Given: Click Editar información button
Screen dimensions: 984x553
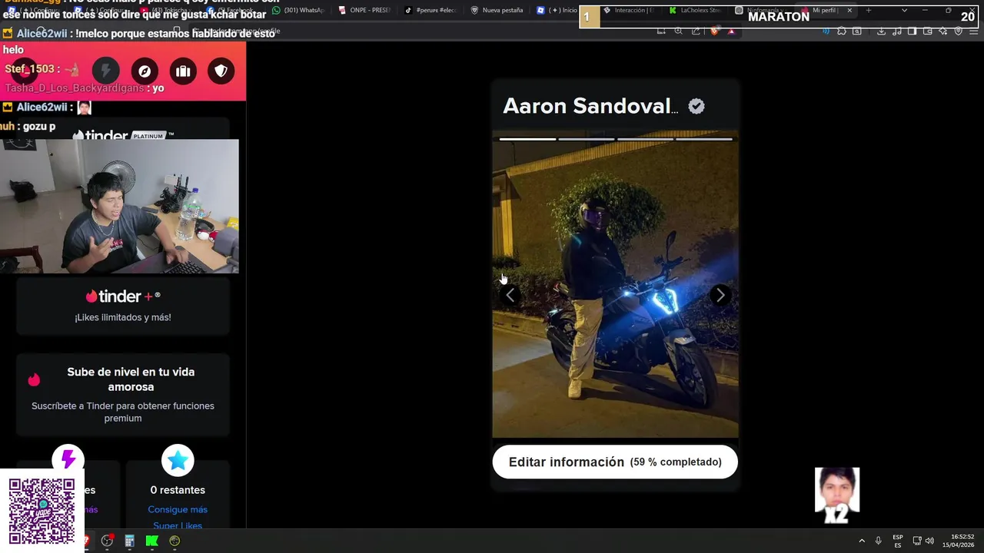Looking at the screenshot, I should [615, 462].
